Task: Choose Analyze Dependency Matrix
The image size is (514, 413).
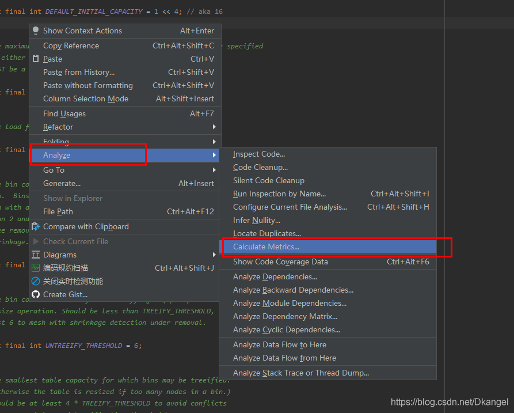Action: (x=285, y=316)
